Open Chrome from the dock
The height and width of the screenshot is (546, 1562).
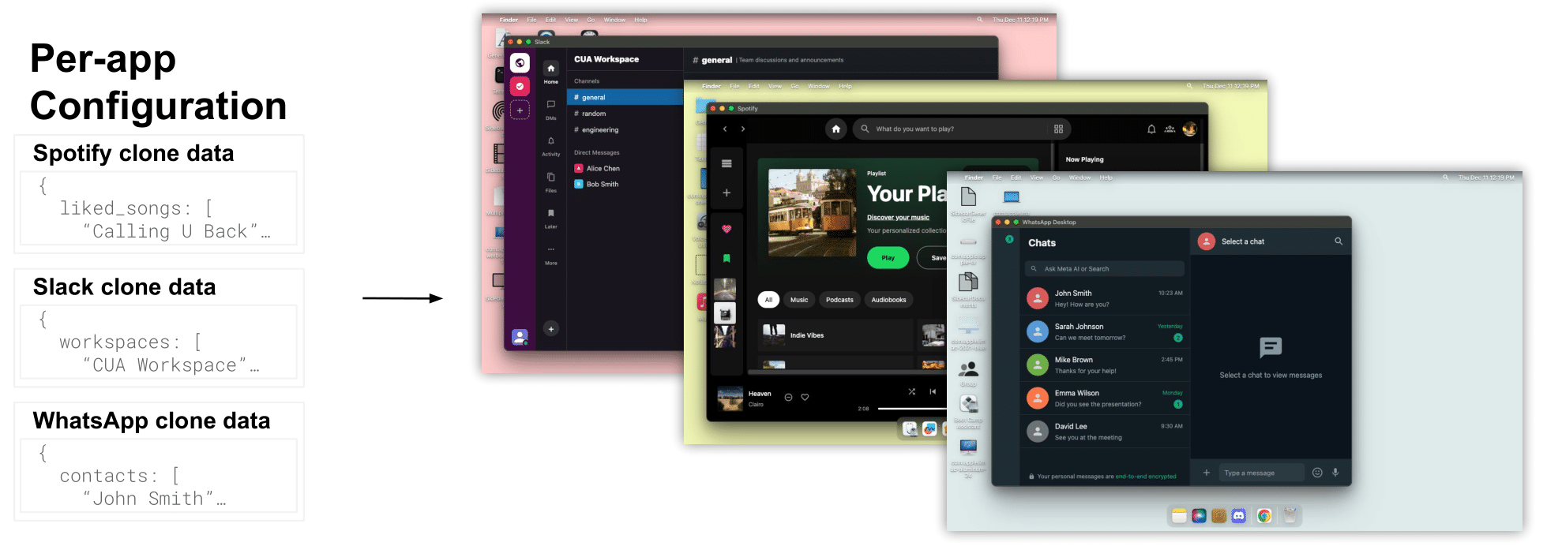tap(1263, 516)
